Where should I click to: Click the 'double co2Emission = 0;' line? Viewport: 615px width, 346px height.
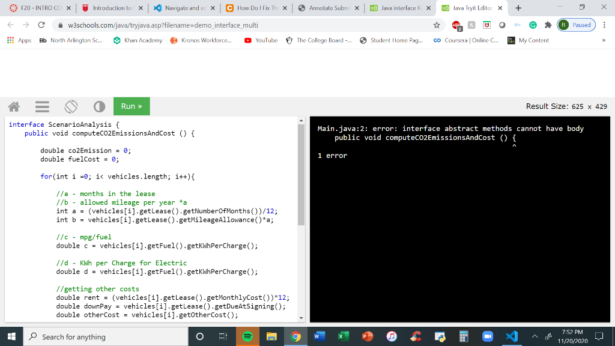tap(85, 151)
